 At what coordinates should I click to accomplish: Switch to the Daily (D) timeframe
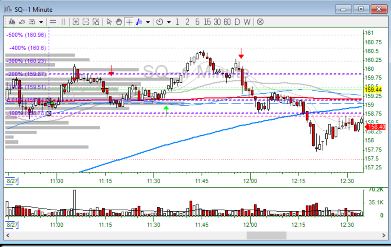[x=237, y=22]
